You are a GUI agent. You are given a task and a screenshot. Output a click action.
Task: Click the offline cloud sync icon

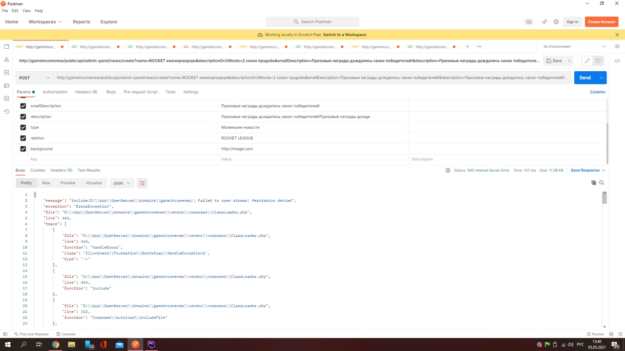pyautogui.click(x=528, y=22)
